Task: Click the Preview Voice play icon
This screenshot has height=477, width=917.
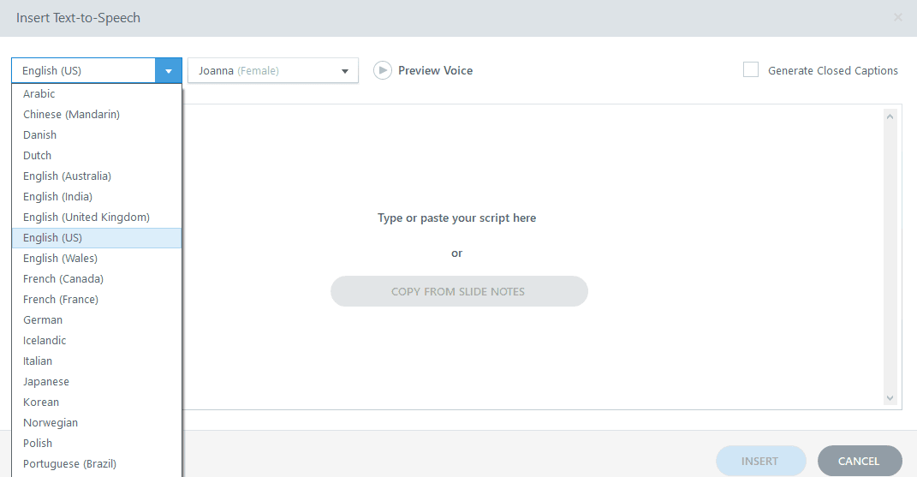Action: click(x=383, y=71)
